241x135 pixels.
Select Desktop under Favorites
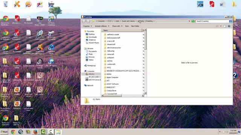(92, 34)
